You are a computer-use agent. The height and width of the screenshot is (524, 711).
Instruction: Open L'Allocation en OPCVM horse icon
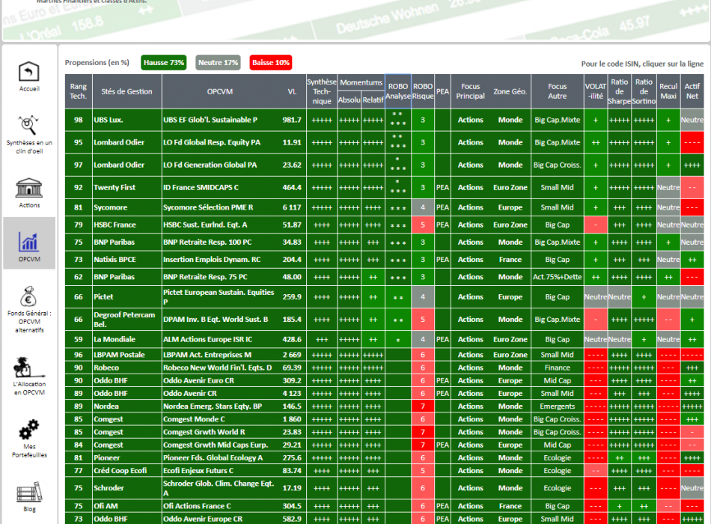tap(29, 367)
